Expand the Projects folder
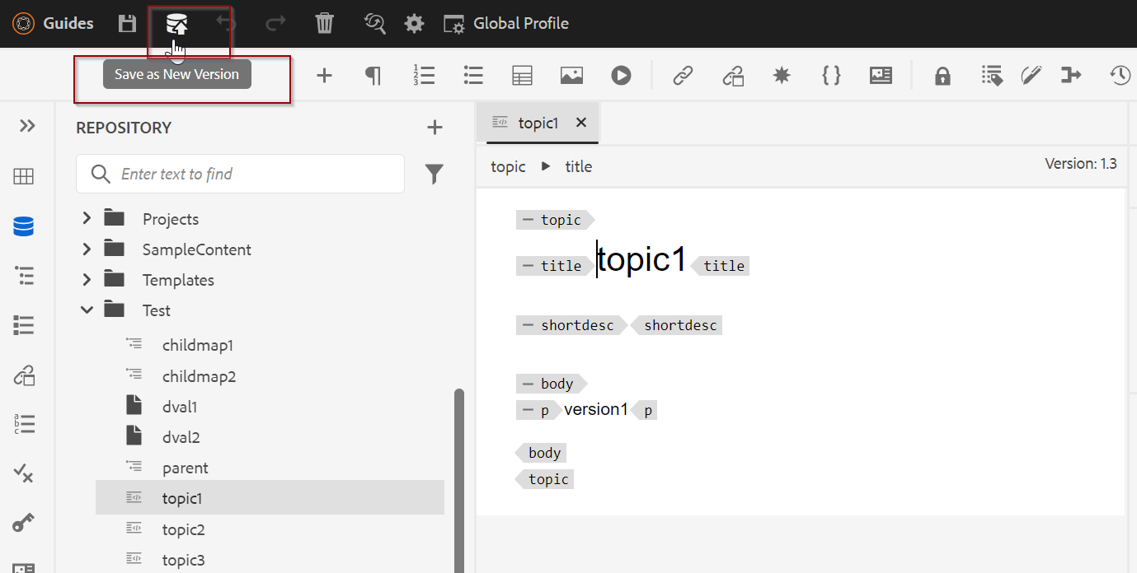1137x573 pixels. click(x=86, y=218)
